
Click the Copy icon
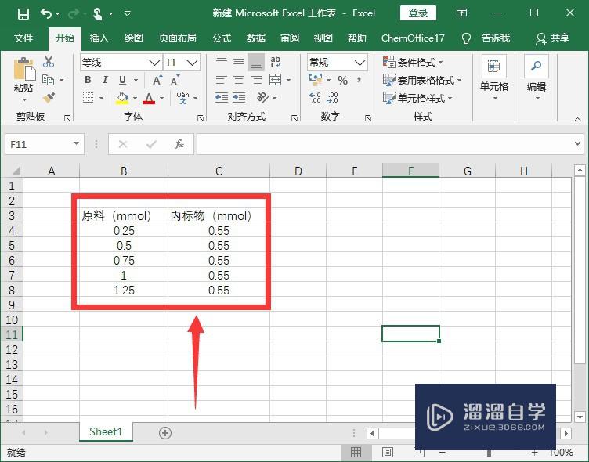coord(48,80)
